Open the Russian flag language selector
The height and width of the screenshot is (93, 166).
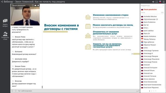(x=160, y=2)
